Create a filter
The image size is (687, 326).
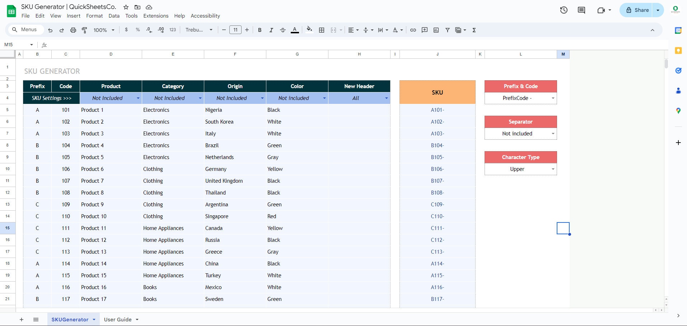(447, 30)
